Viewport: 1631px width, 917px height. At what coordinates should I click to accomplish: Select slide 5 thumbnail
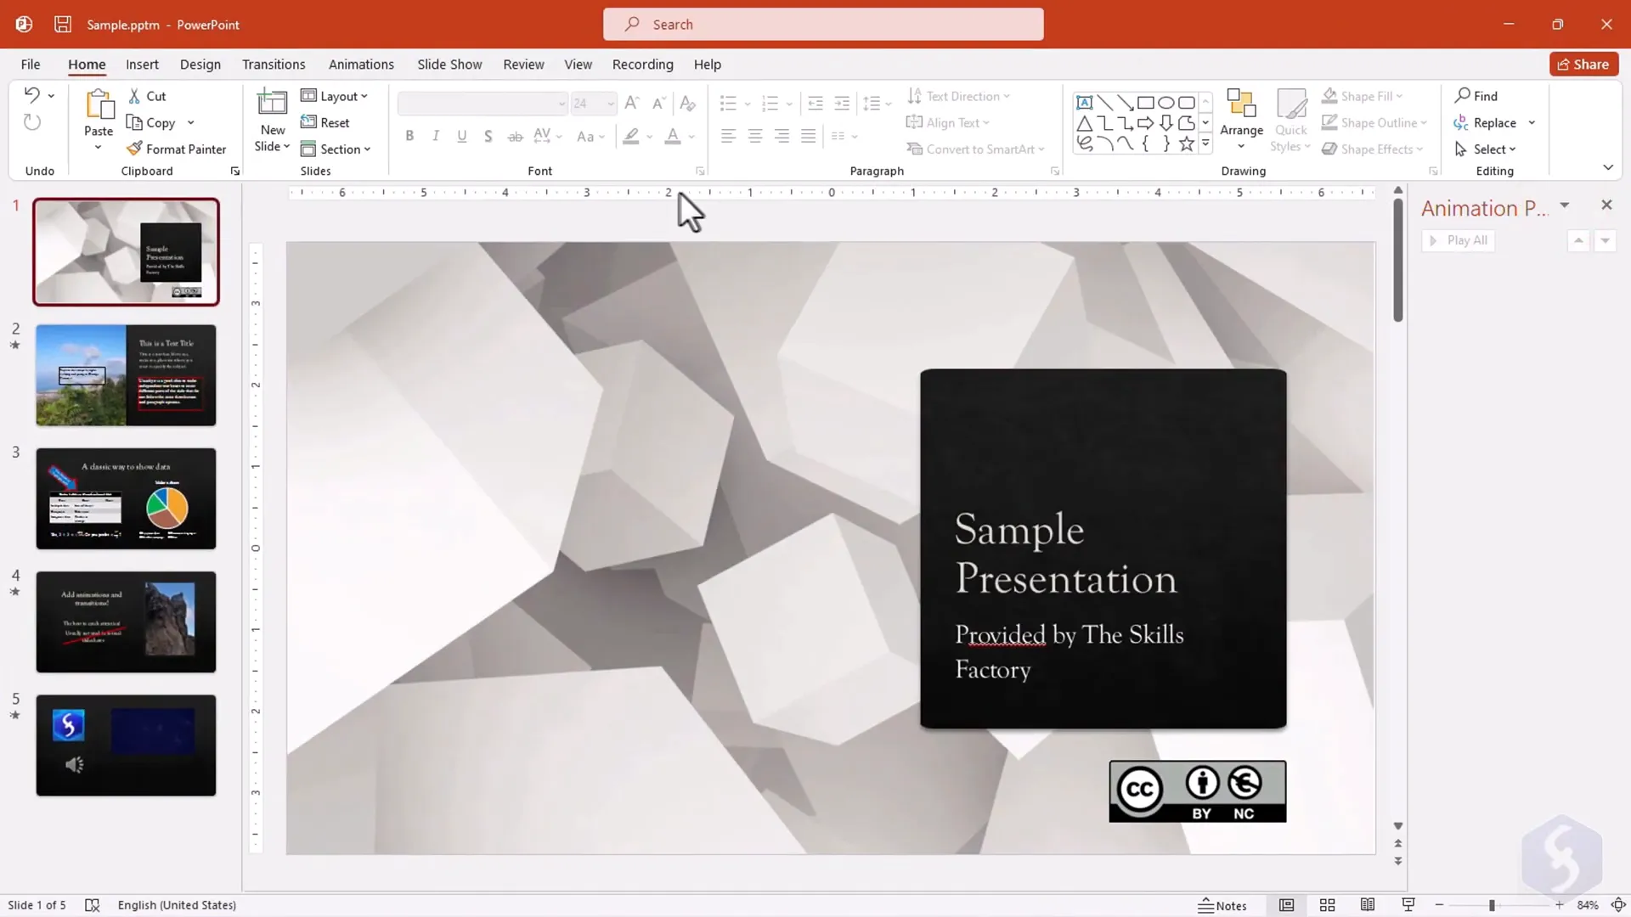(126, 745)
